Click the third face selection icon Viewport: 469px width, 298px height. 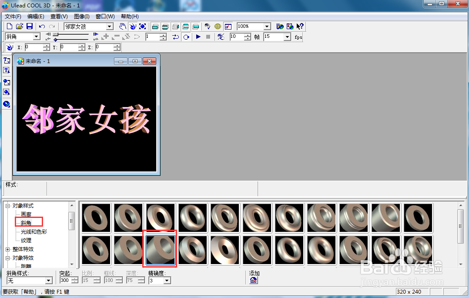pyautogui.click(x=175, y=27)
